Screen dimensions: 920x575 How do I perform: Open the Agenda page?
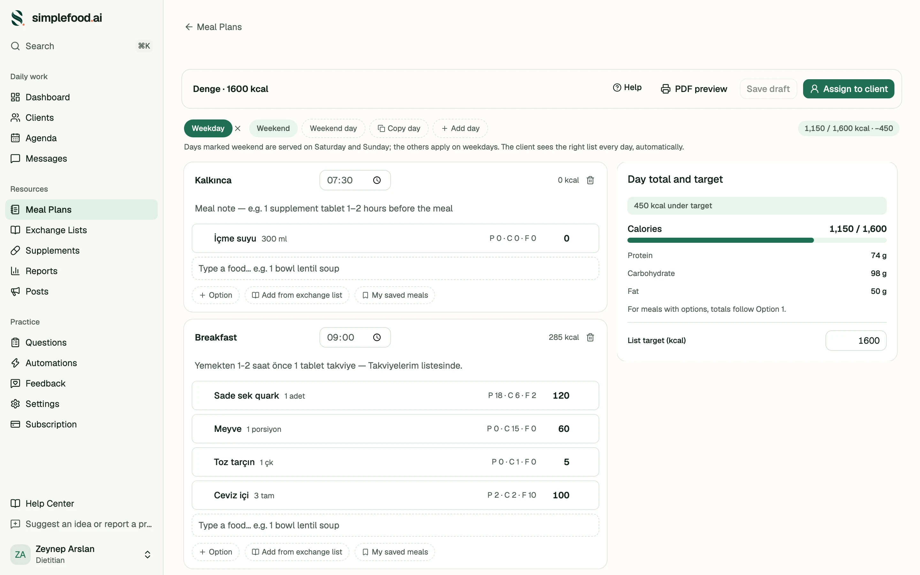click(81, 138)
